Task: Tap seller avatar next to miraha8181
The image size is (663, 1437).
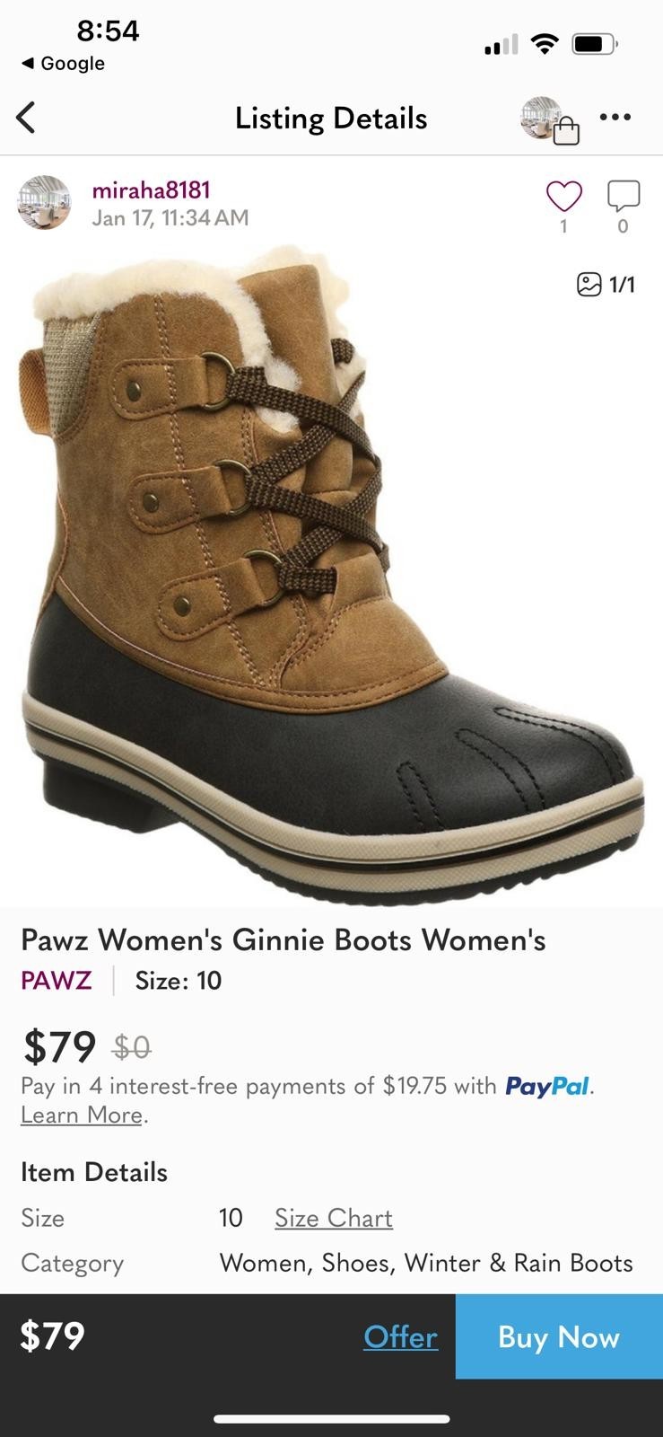Action: click(44, 202)
